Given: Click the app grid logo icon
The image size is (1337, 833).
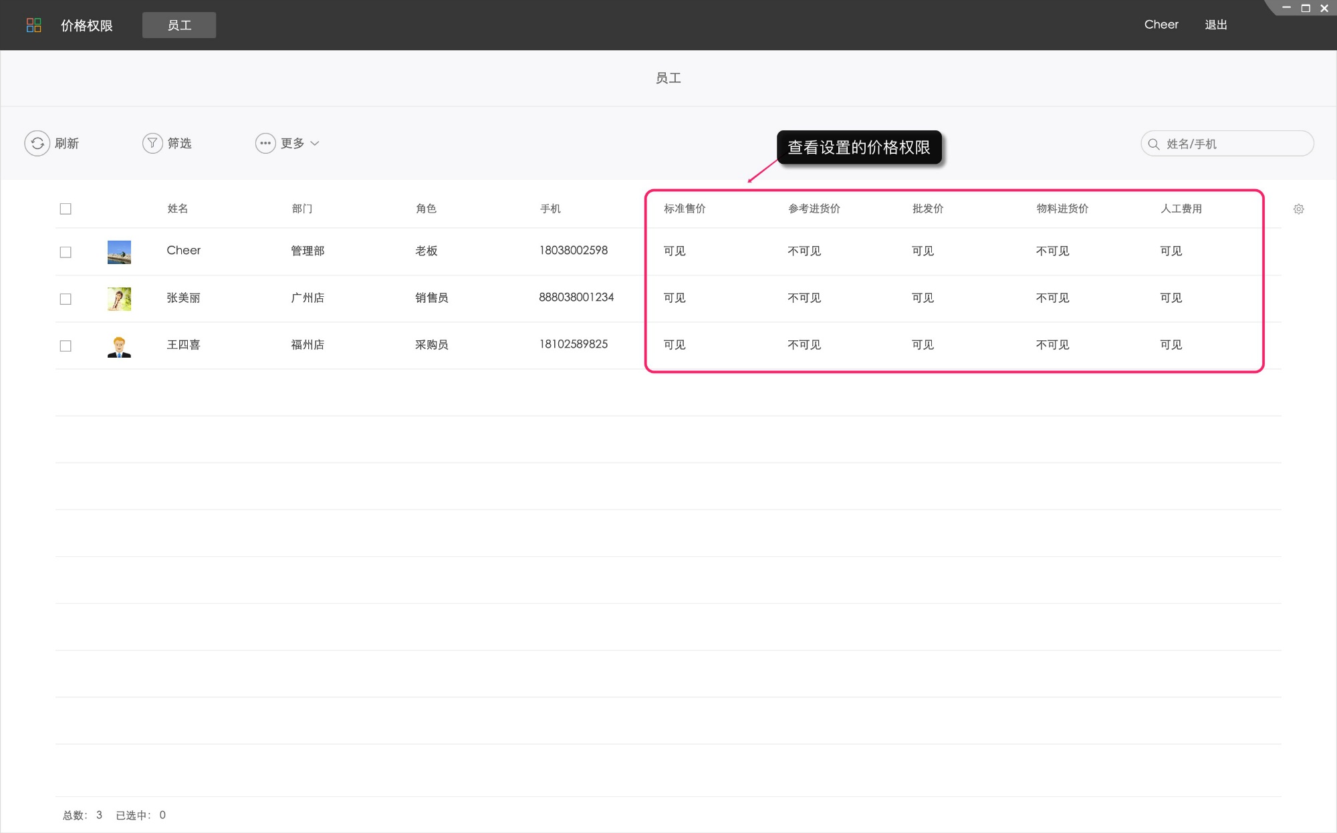Looking at the screenshot, I should point(33,25).
